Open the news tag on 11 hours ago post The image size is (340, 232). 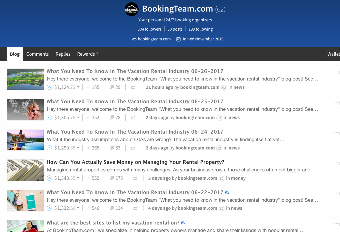[x=239, y=87]
